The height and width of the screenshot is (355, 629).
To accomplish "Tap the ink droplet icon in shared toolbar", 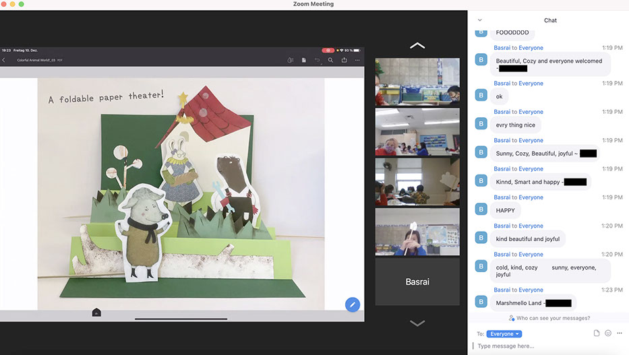I will click(x=291, y=60).
